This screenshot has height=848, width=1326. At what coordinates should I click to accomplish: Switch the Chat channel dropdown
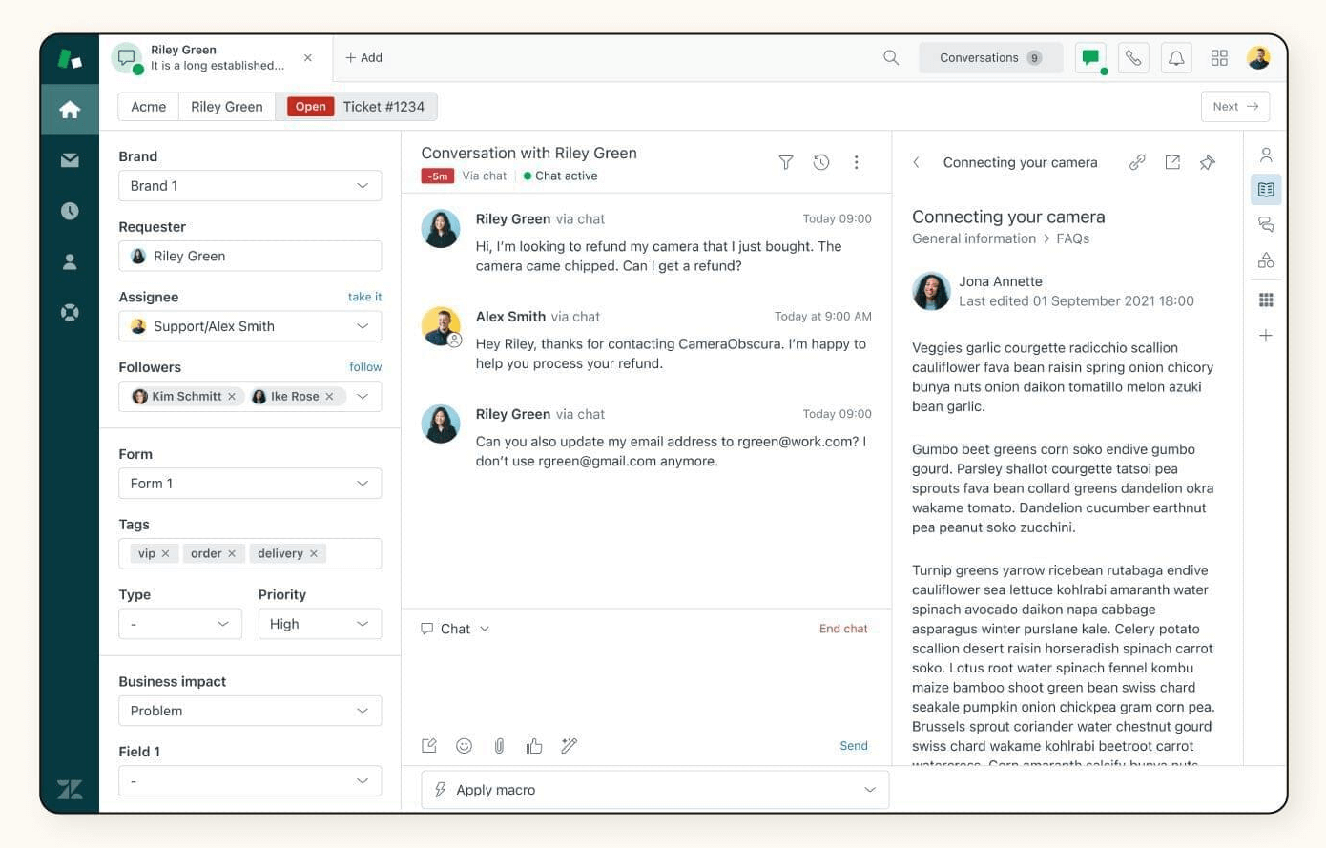tap(455, 629)
